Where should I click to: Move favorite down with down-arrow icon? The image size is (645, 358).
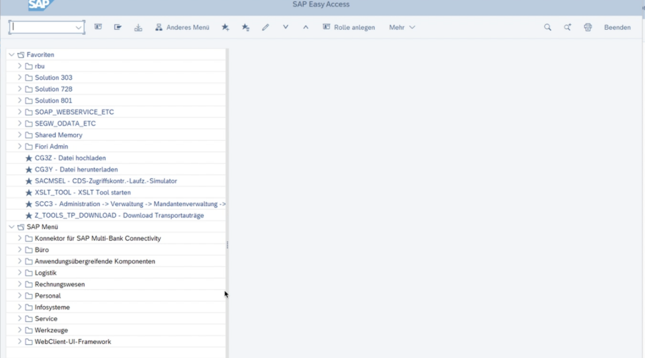pyautogui.click(x=285, y=27)
